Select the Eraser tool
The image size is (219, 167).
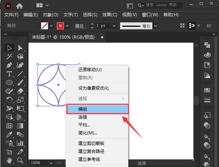pyautogui.click(x=21, y=91)
